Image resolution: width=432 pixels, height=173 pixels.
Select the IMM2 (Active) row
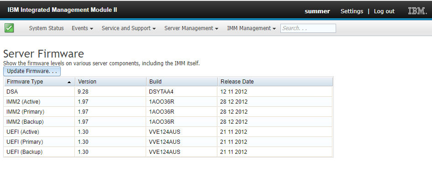point(168,102)
